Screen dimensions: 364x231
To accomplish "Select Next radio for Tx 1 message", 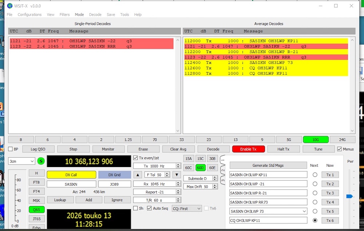I will coord(315,175).
